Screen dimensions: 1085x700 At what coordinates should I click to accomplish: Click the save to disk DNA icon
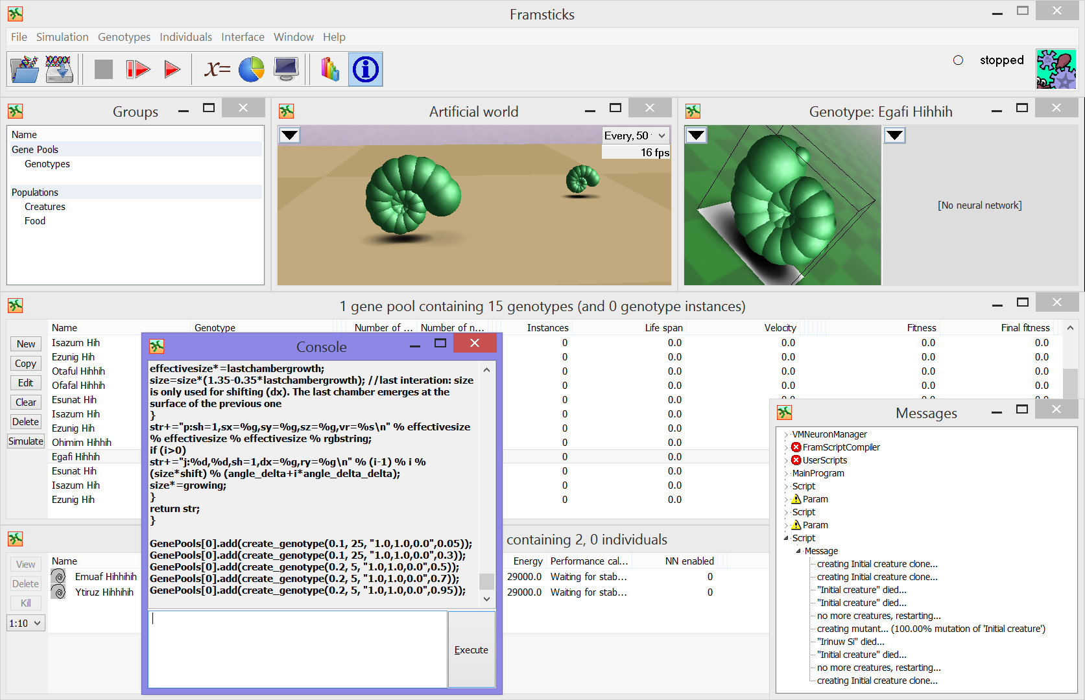click(x=59, y=69)
